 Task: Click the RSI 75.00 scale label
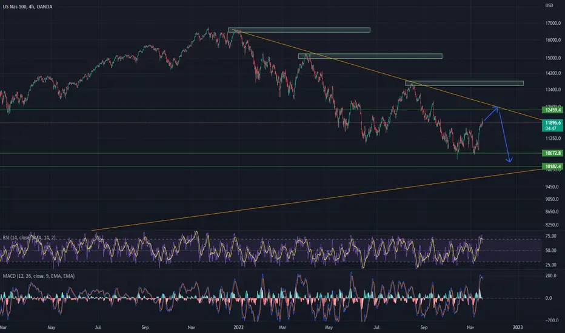click(550, 236)
